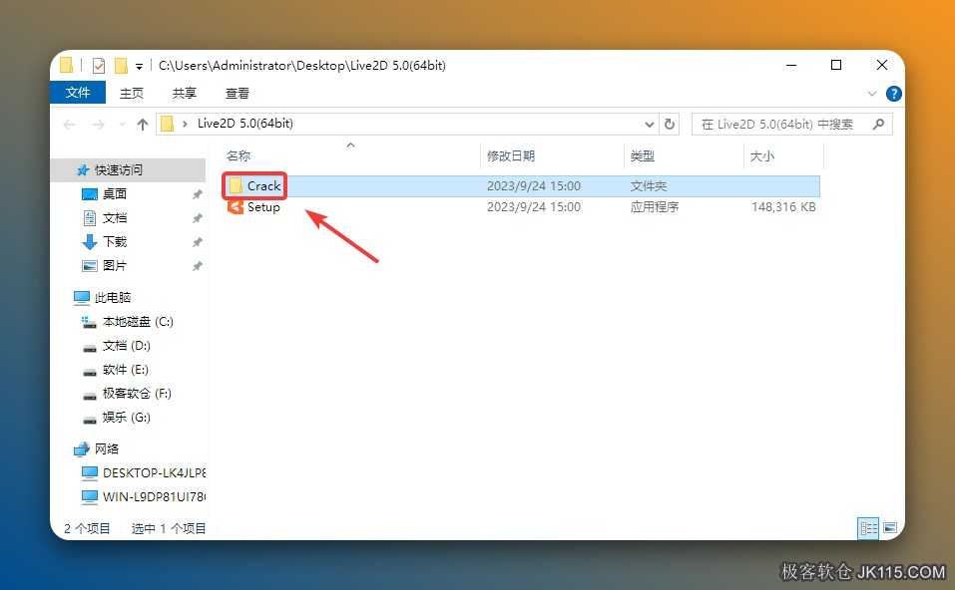Viewport: 955px width, 590px height.
Task: Switch to details view in status bar
Action: [x=868, y=528]
